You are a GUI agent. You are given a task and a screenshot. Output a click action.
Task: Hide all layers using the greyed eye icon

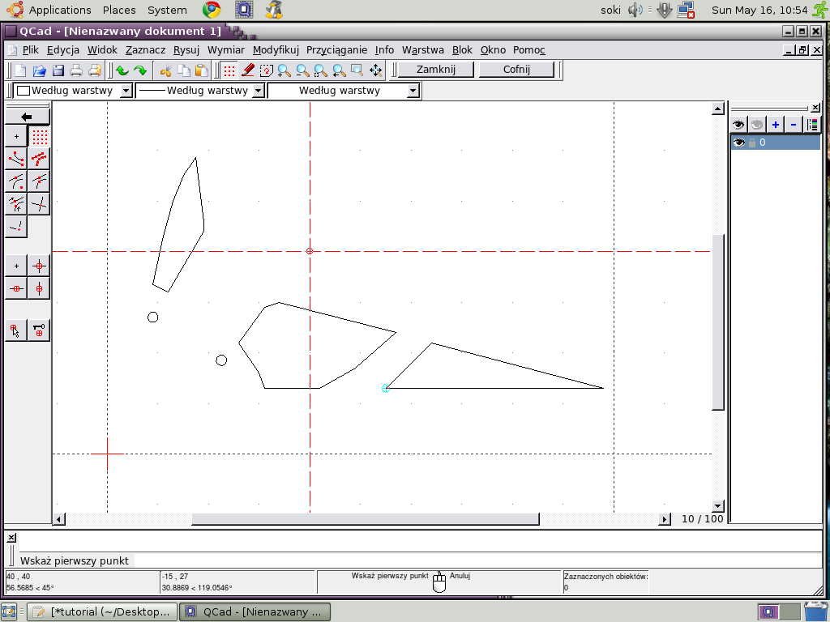coord(757,125)
